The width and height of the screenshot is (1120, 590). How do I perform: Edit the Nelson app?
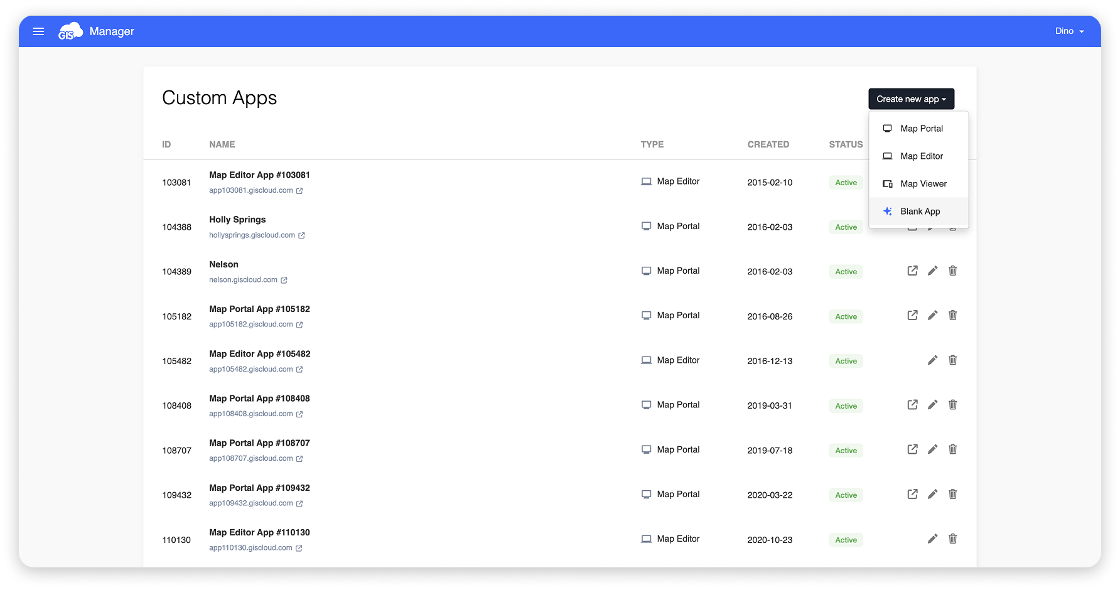[933, 271]
